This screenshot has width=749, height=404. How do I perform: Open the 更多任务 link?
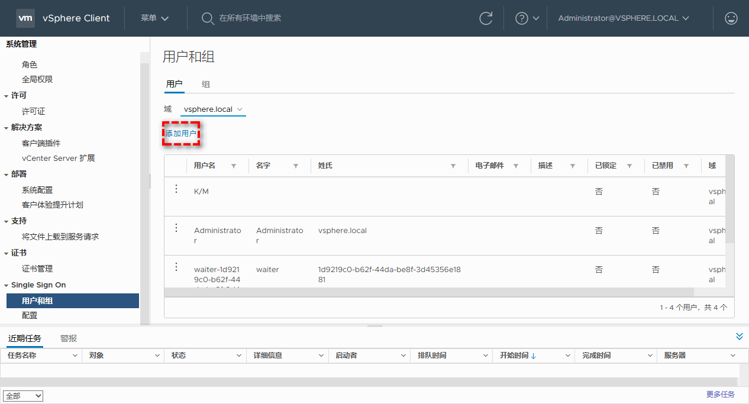coord(720,395)
